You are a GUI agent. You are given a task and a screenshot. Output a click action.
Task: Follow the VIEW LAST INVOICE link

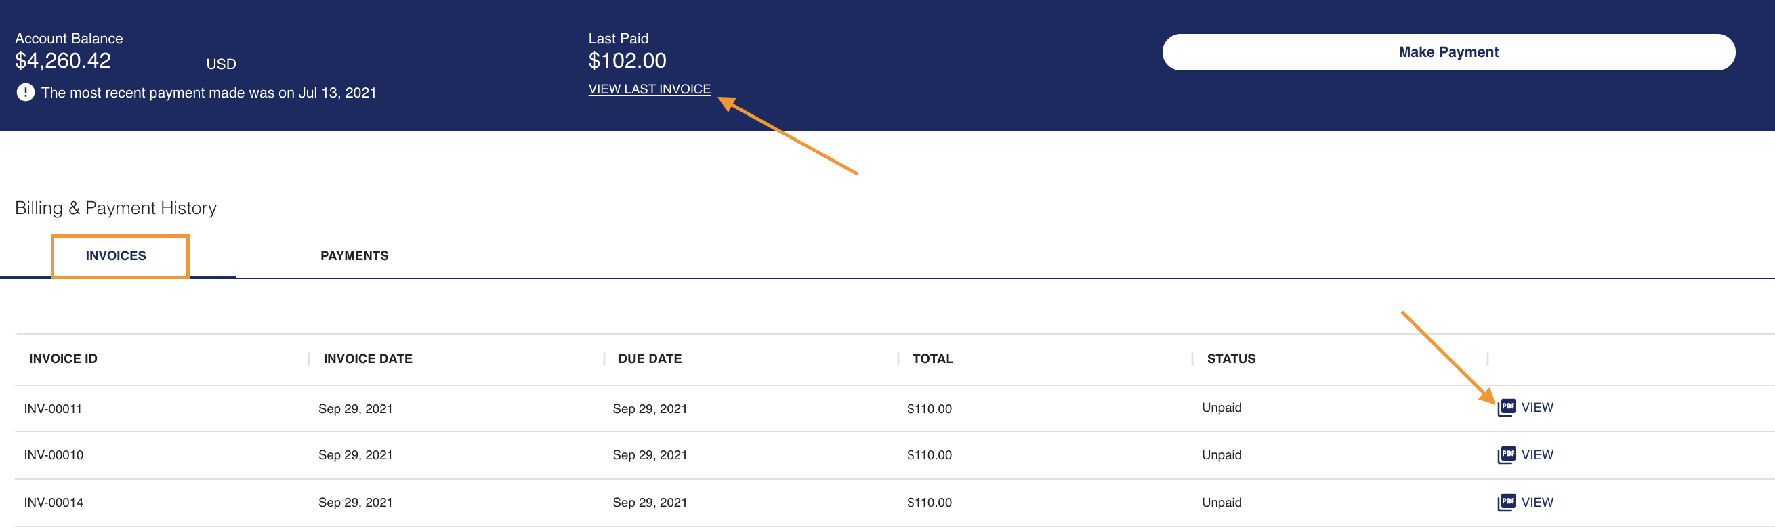click(649, 89)
